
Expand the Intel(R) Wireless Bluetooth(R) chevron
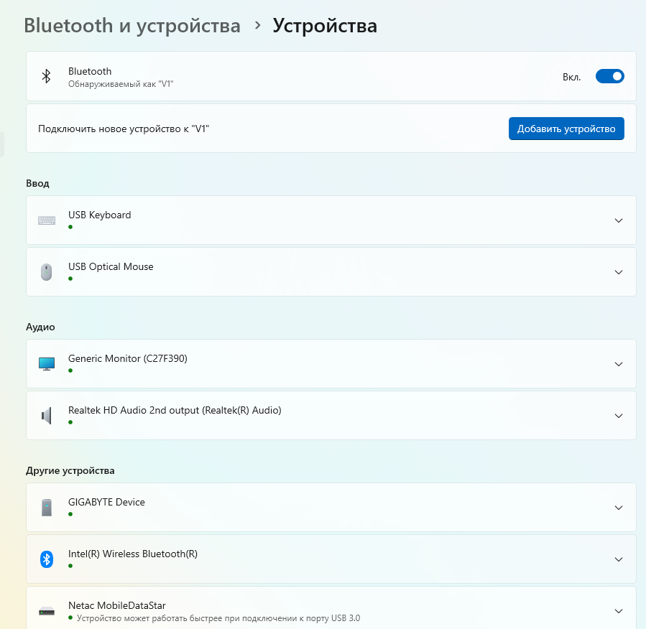point(618,559)
